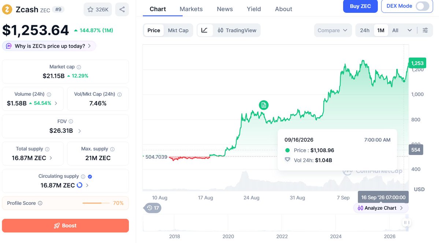Select Mkt Cap chart view
Image resolution: width=439 pixels, height=243 pixels.
tap(178, 30)
